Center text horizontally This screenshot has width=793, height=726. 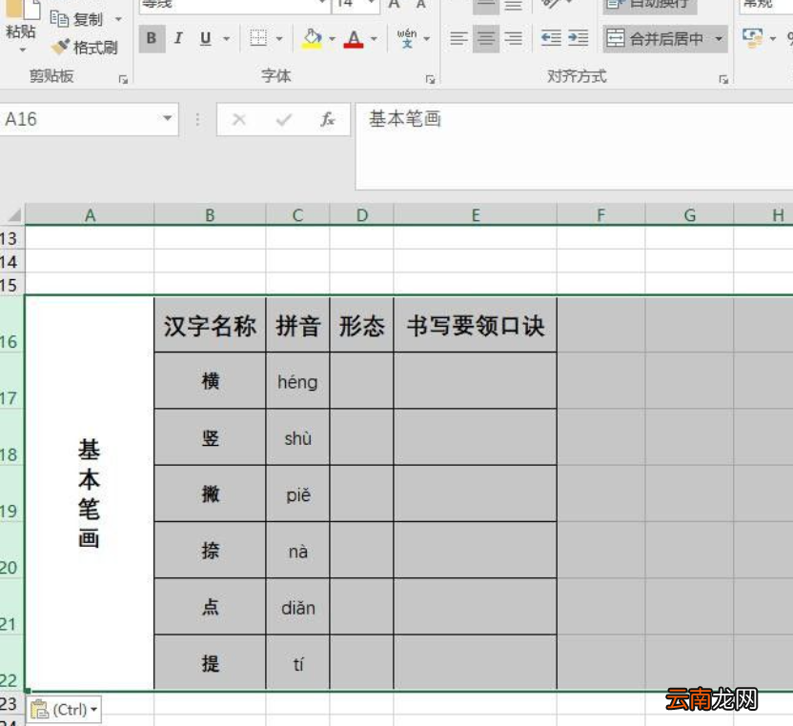486,38
